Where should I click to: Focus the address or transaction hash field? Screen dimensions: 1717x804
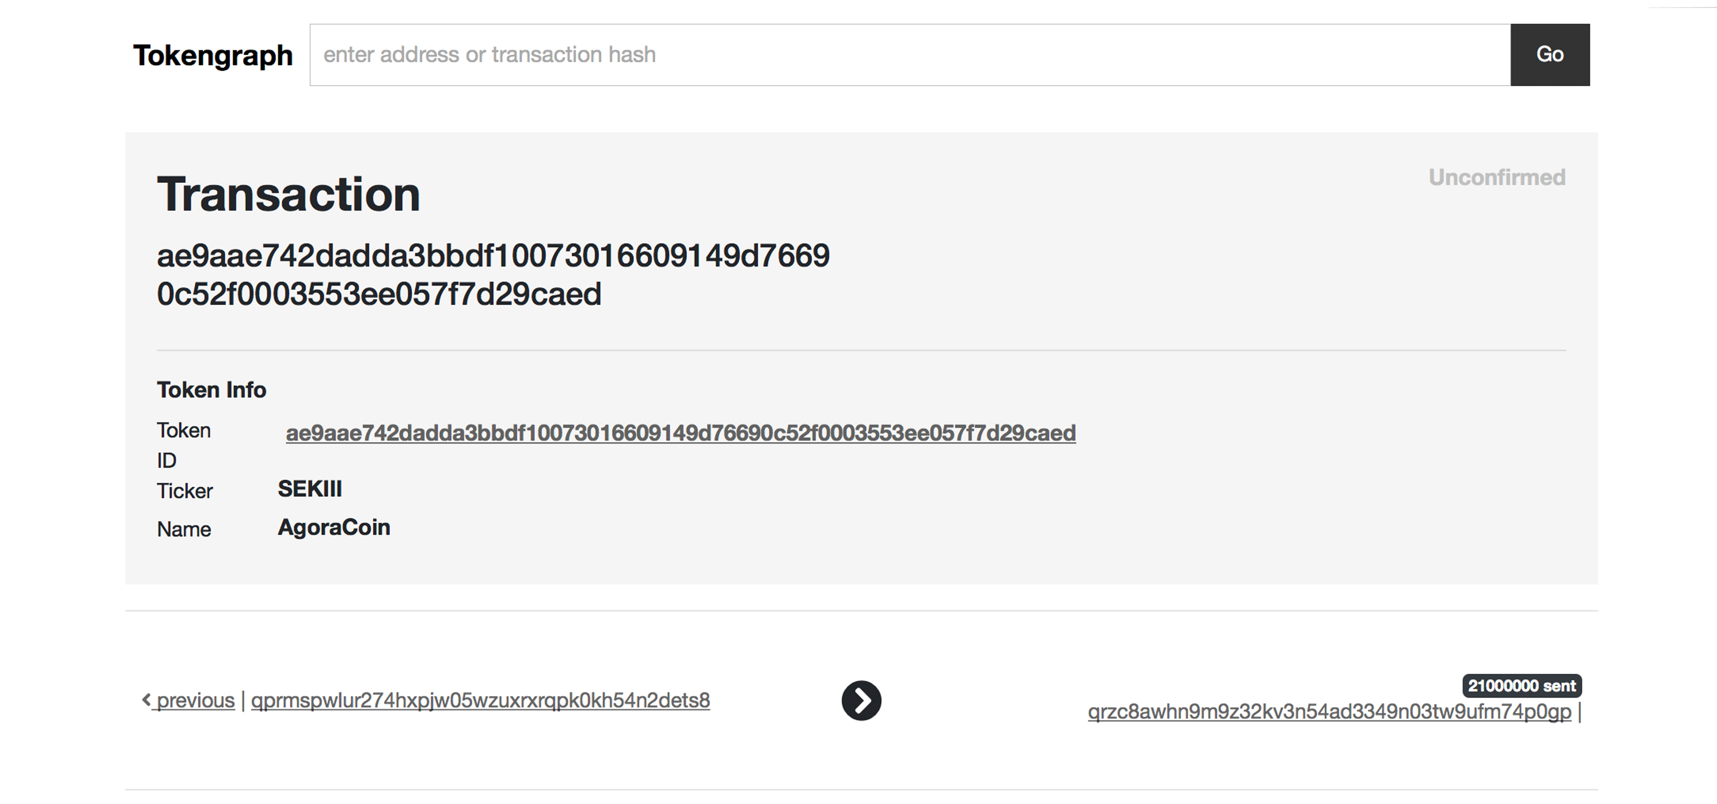[909, 55]
